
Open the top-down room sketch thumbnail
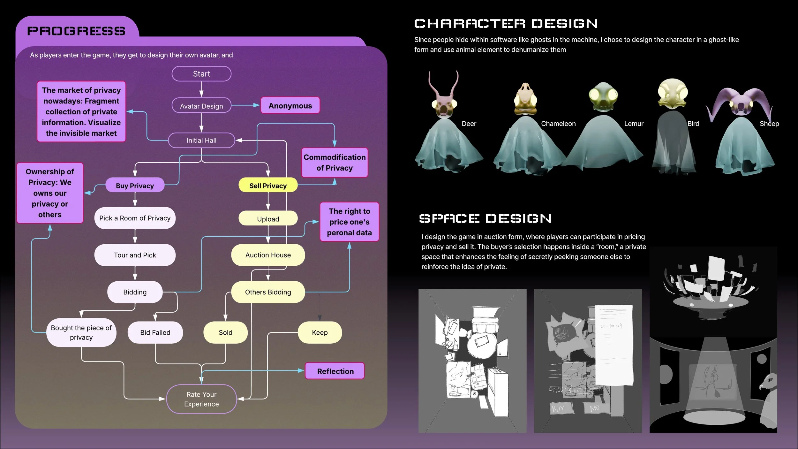[x=472, y=361]
